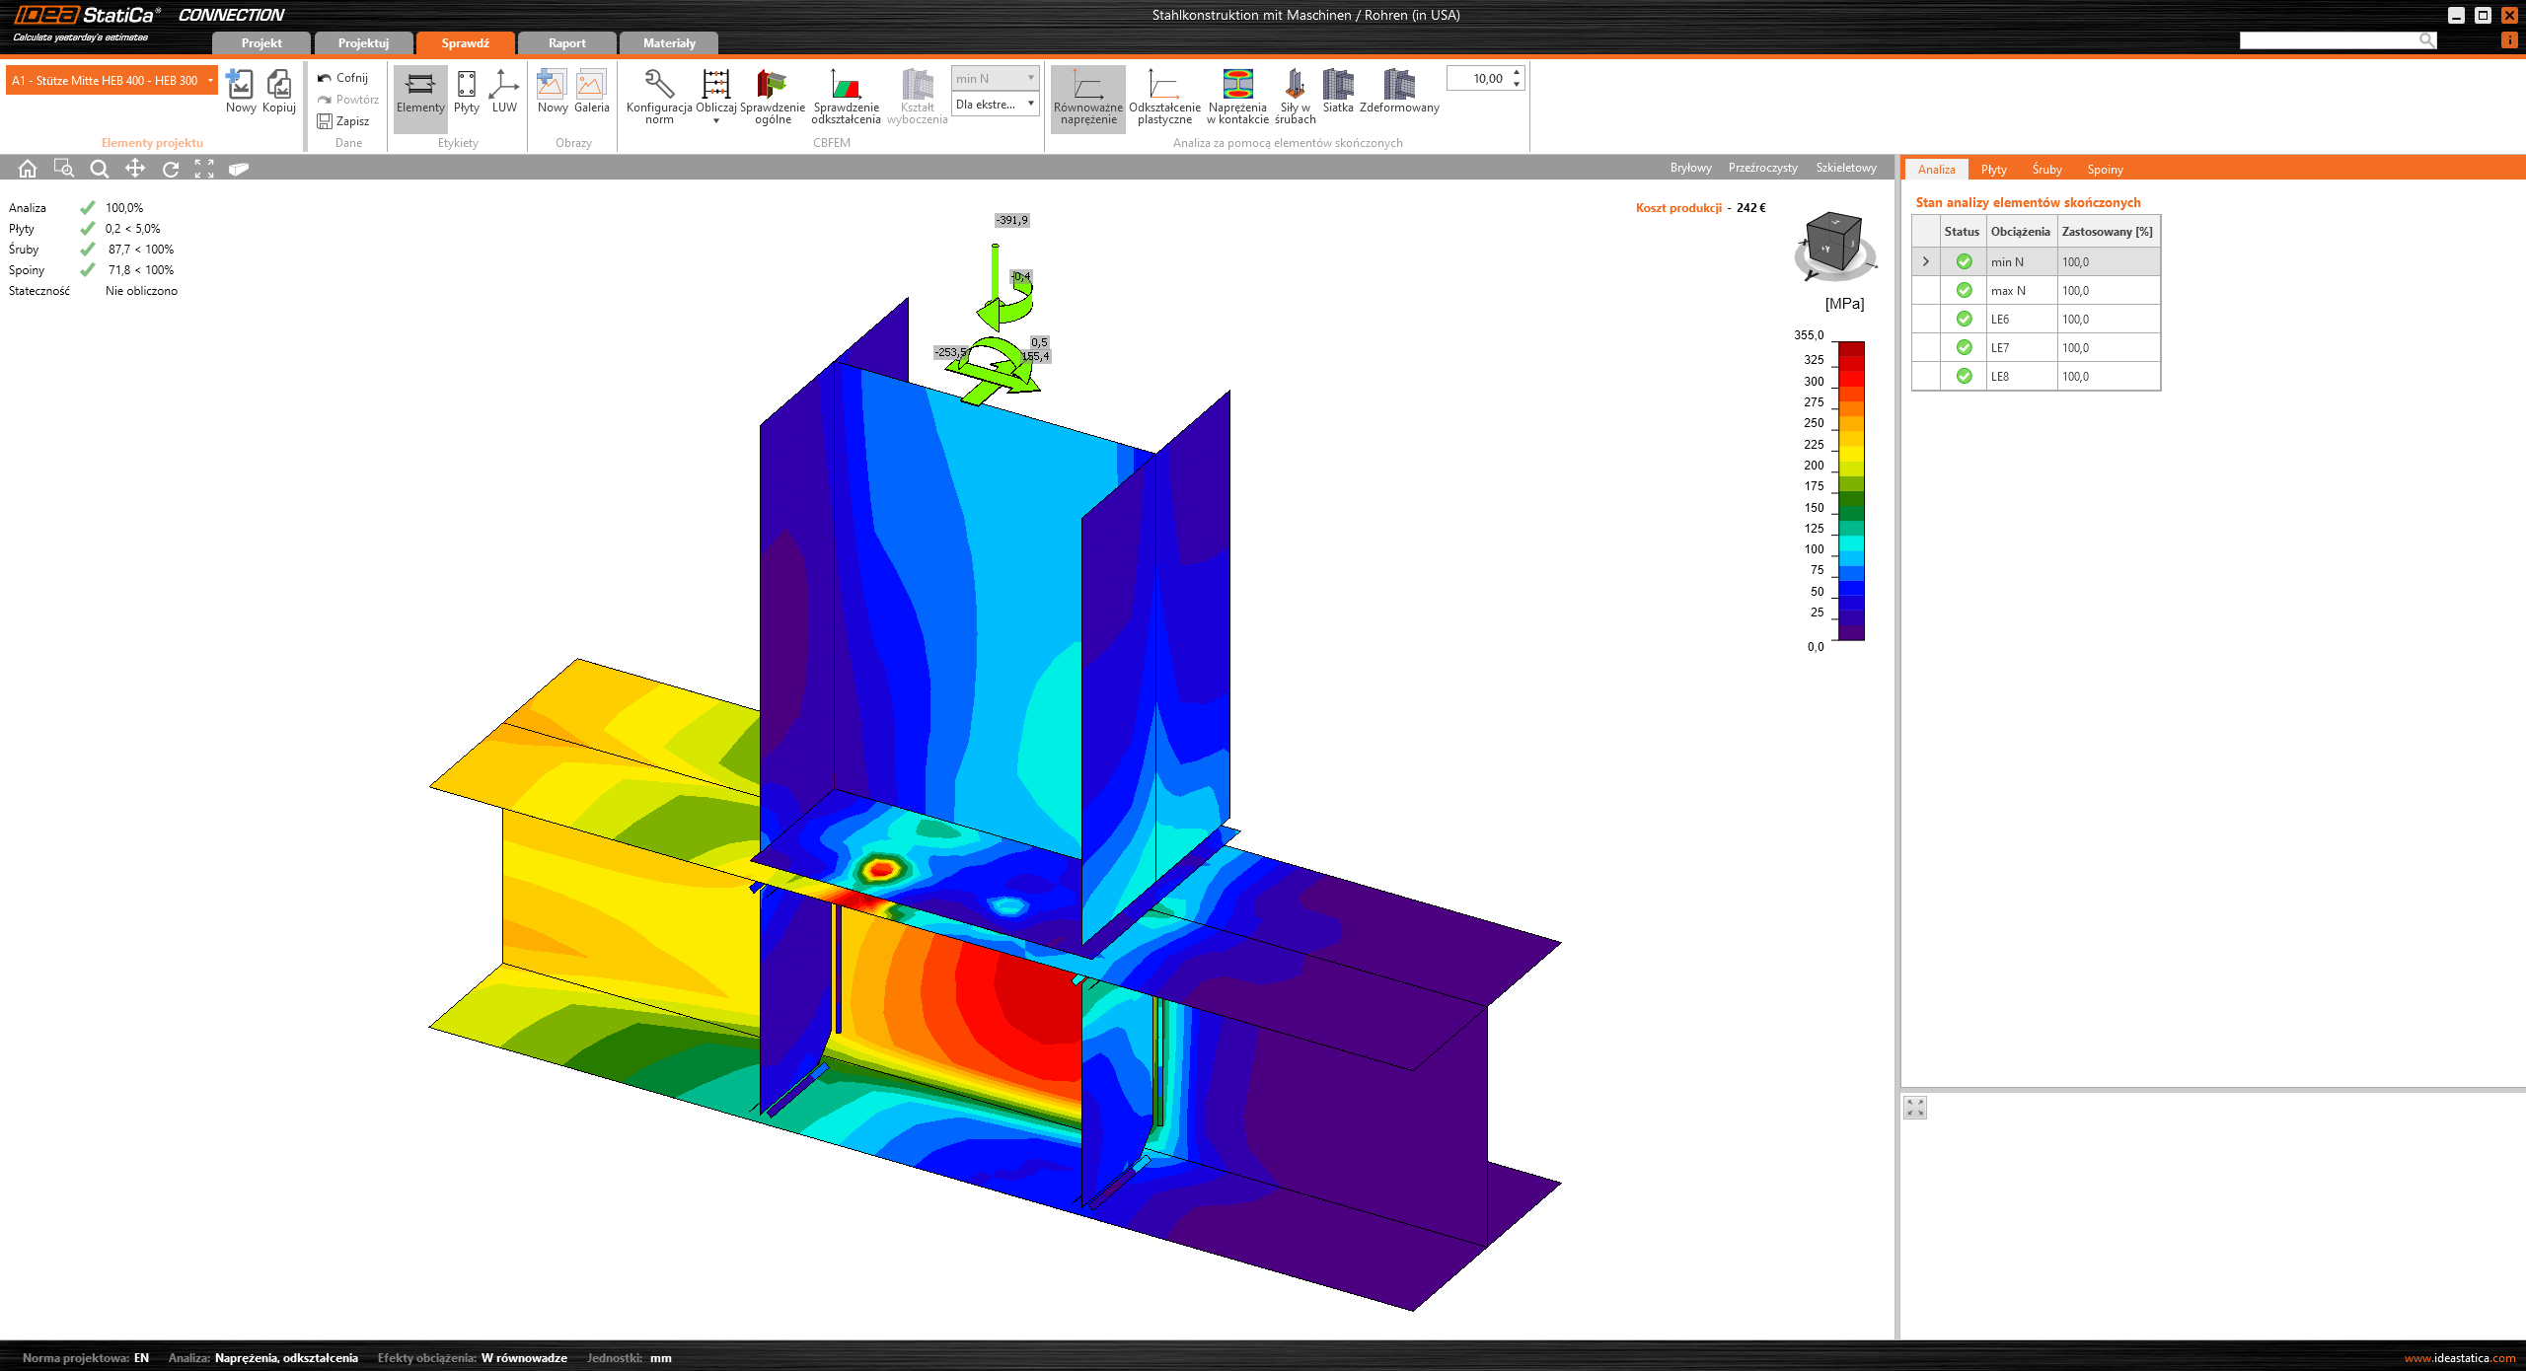Image resolution: width=2526 pixels, height=1371 pixels.
Task: Show Siły w śrubach
Action: coord(1295,97)
